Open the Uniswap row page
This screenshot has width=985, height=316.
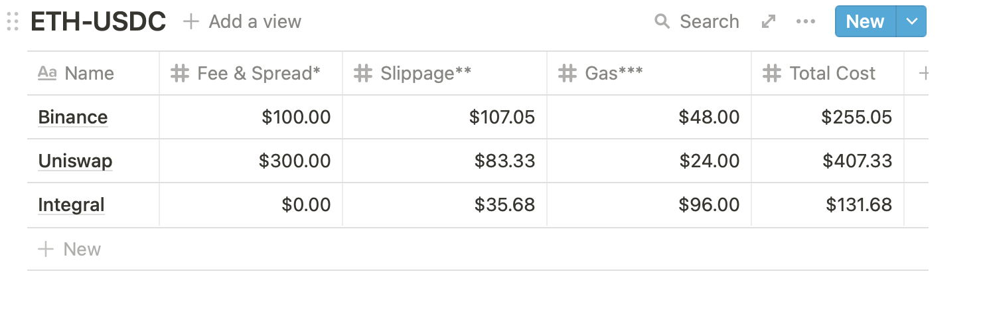[x=75, y=161]
